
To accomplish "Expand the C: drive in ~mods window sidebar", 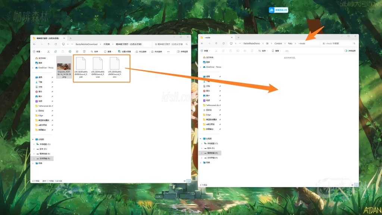I will pyautogui.click(x=201, y=143).
